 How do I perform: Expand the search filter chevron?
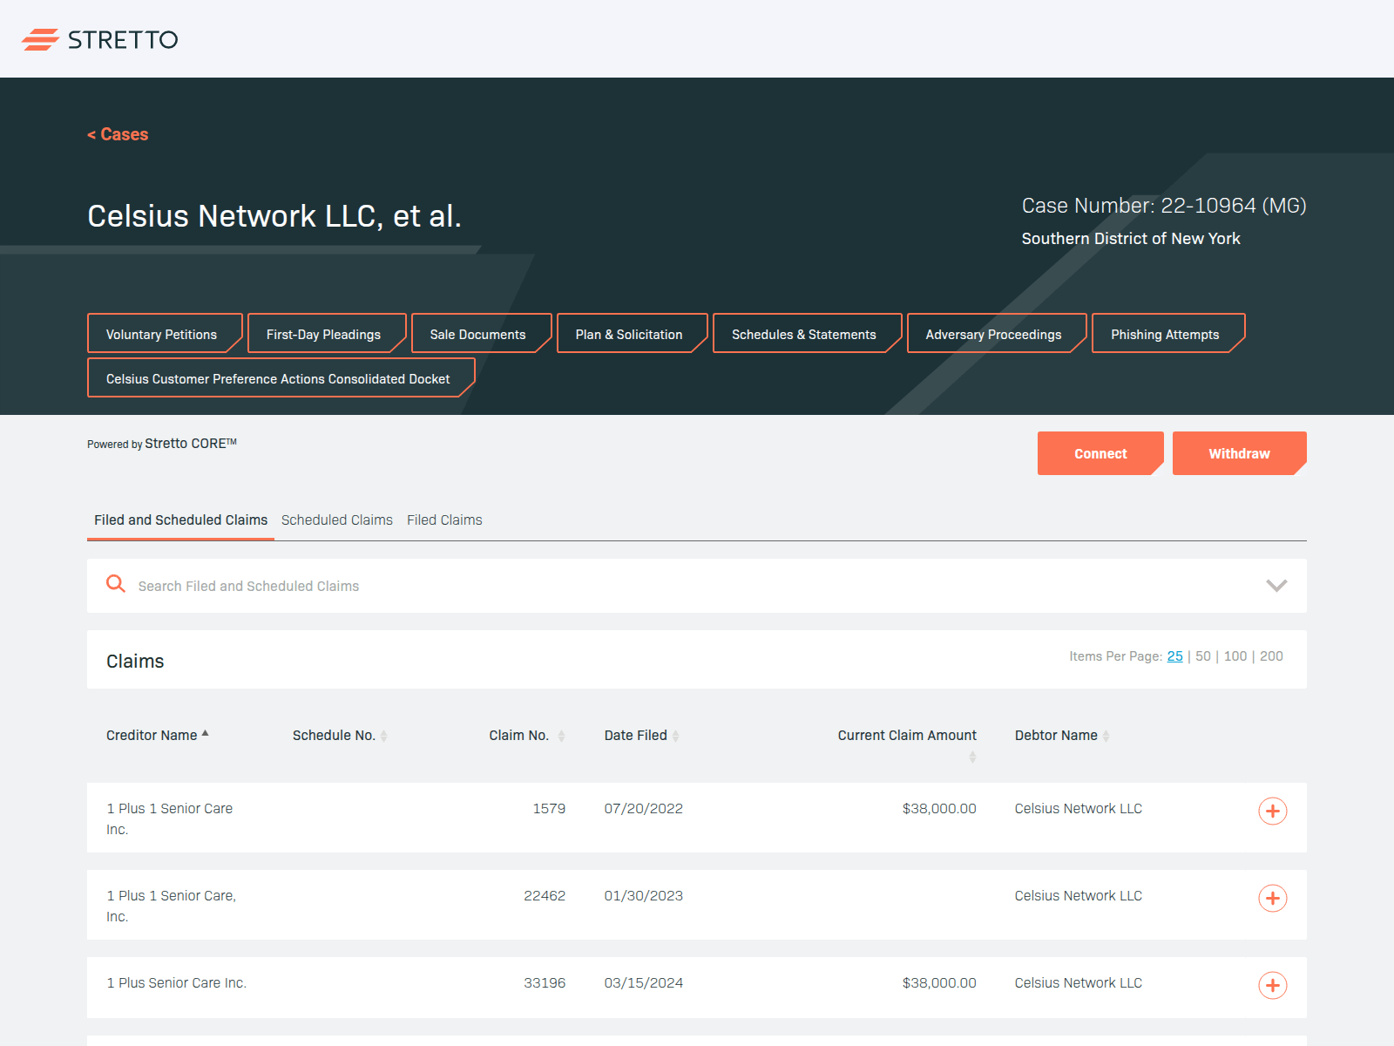point(1276,586)
